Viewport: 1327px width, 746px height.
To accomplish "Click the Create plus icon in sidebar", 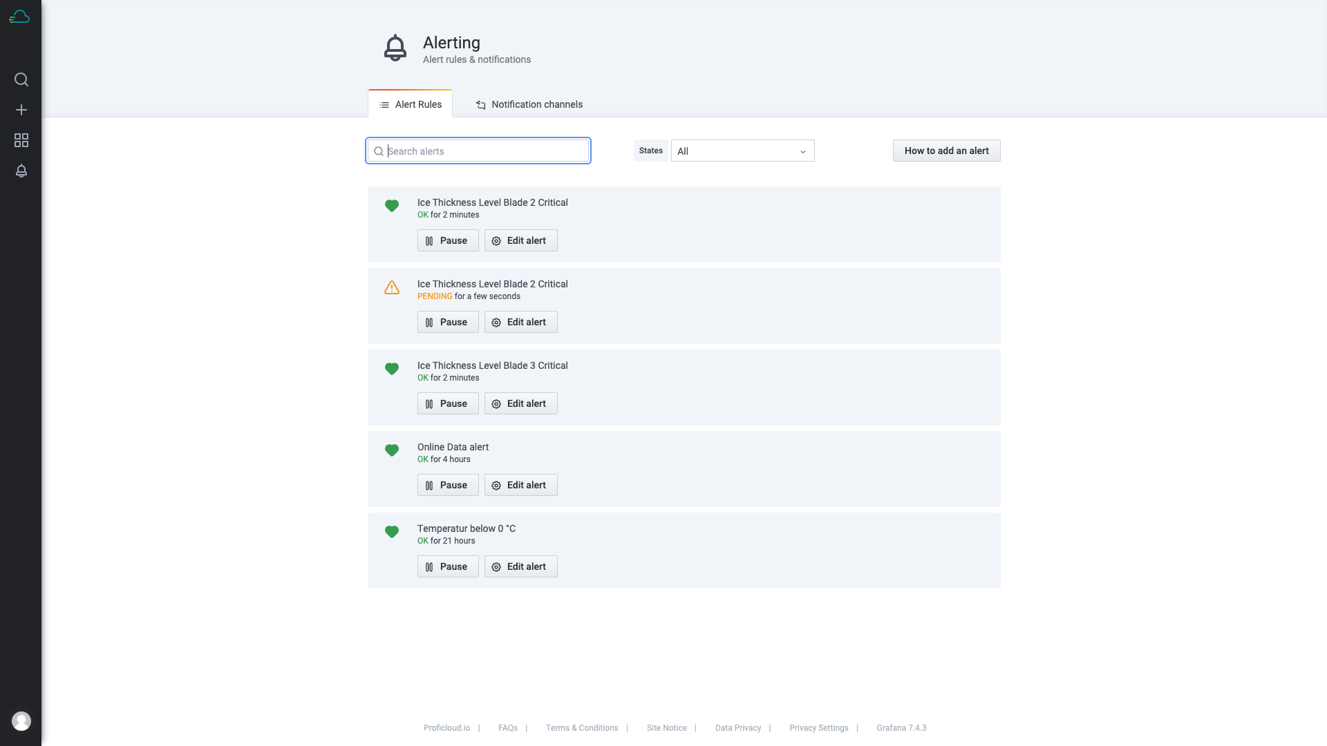I will [21, 110].
